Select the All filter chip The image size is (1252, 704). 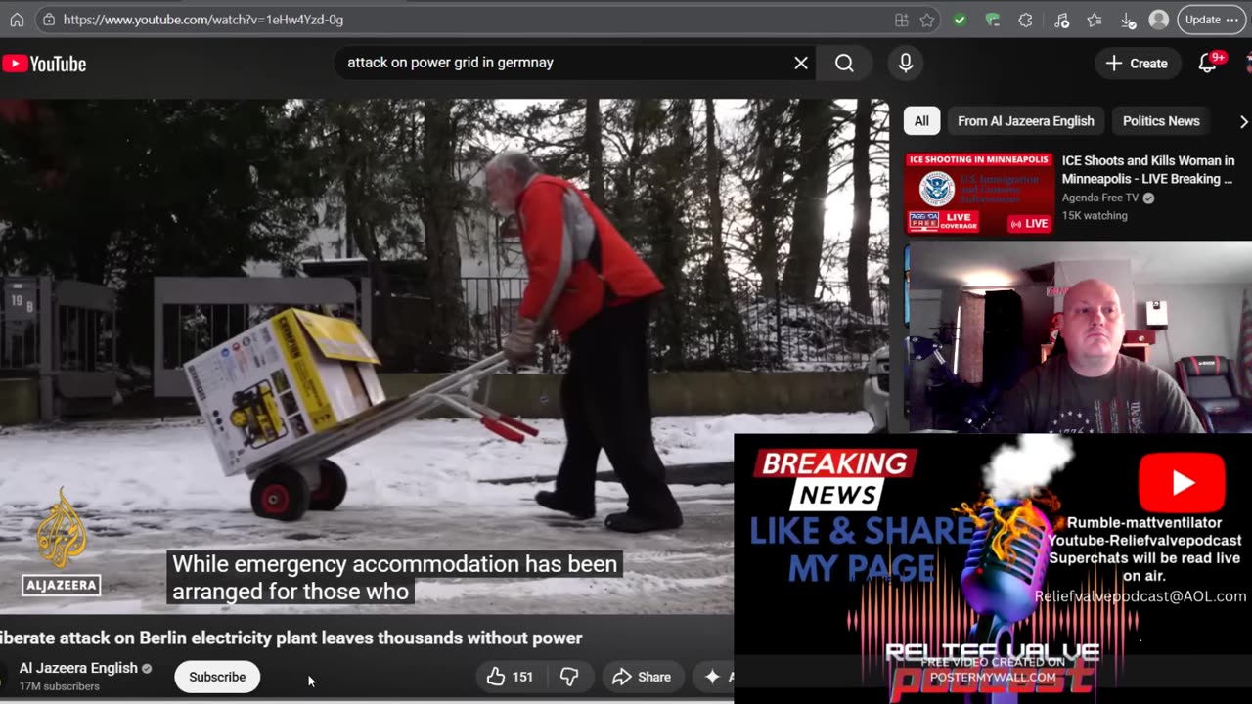tap(921, 121)
